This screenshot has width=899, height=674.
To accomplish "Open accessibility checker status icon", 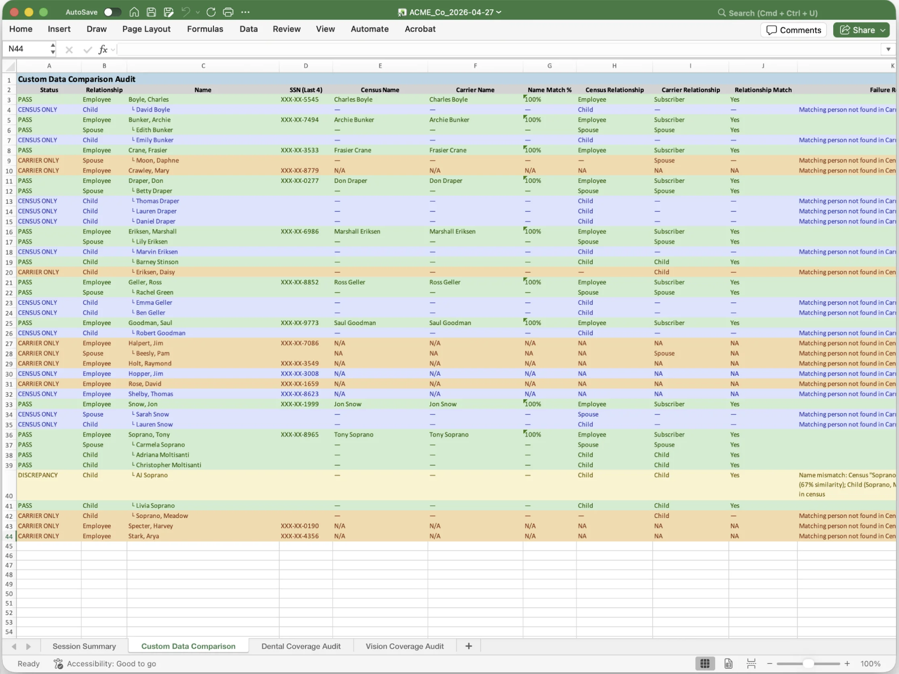I will [x=58, y=664].
